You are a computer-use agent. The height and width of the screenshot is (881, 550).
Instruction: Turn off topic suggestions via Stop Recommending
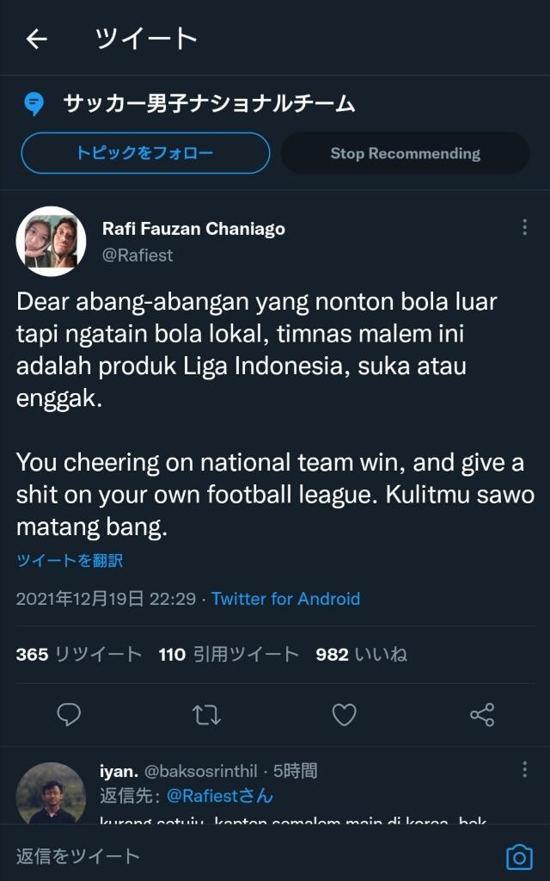[405, 152]
